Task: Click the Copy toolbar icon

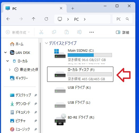Action: [54, 32]
